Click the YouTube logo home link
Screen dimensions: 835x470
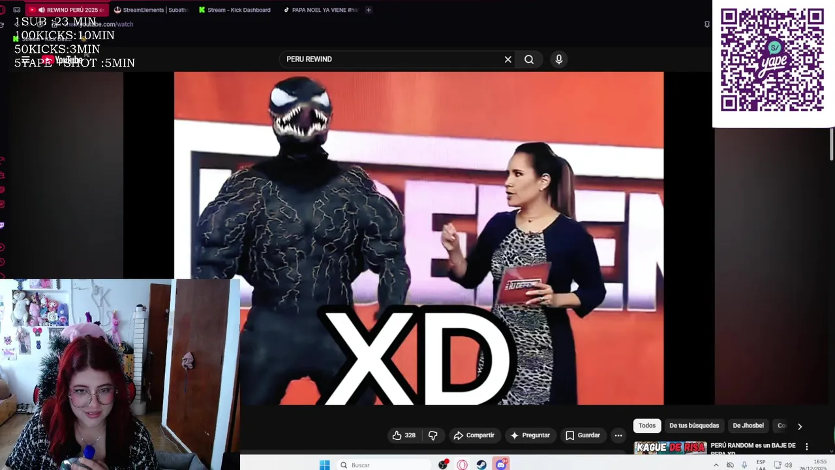(63, 60)
